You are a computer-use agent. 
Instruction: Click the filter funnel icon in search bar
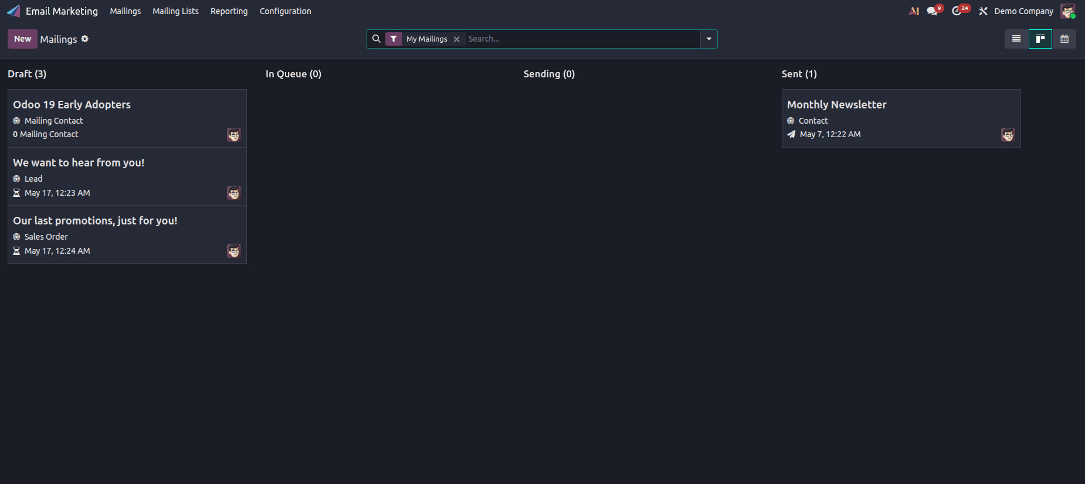pos(394,39)
